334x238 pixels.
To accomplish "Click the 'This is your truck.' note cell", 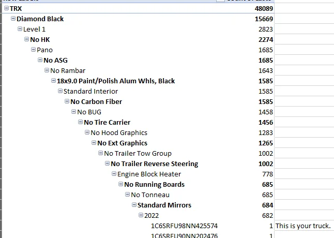I will click(x=303, y=226).
